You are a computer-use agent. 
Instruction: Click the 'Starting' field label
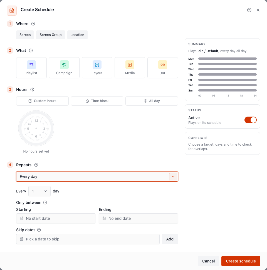pyautogui.click(x=24, y=209)
